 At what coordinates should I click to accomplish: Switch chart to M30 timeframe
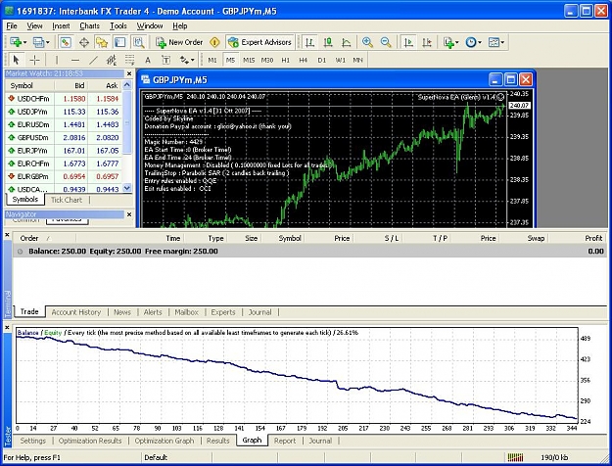pyautogui.click(x=267, y=60)
